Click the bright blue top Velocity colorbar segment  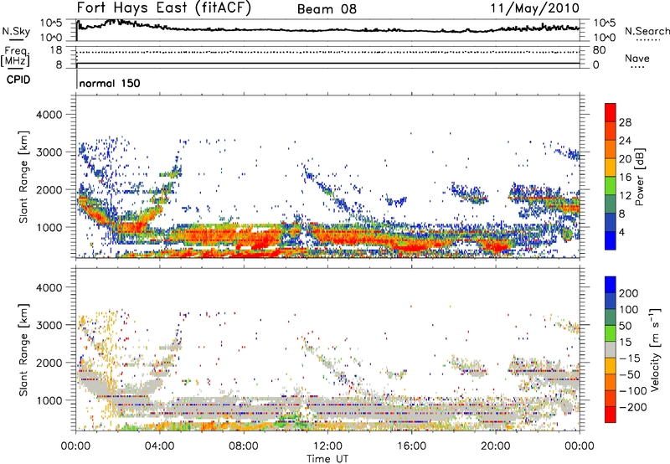(611, 285)
